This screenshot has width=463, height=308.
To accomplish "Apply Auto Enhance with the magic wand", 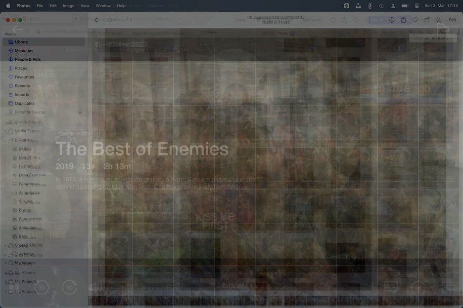I will tap(438, 20).
